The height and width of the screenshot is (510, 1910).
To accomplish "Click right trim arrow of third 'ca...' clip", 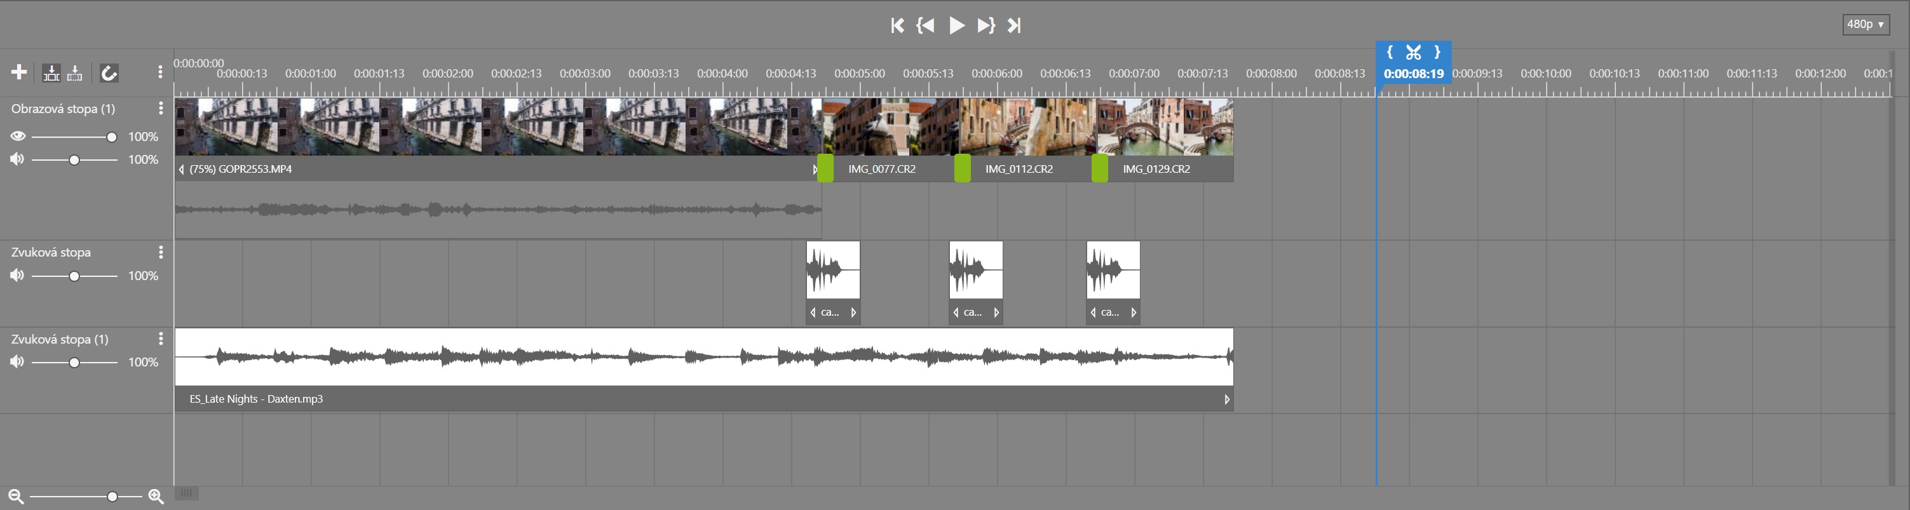I will click(x=1134, y=313).
